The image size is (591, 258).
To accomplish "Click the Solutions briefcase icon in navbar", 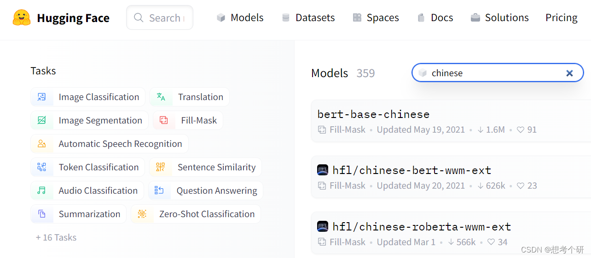I will point(475,18).
